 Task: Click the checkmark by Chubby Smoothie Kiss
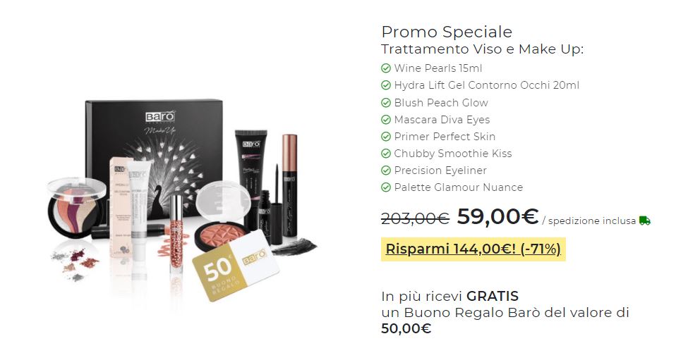[x=386, y=154]
